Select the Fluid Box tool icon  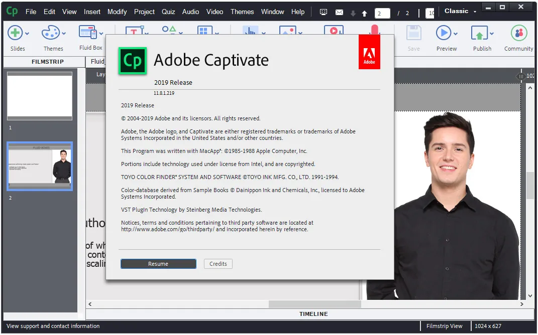[88, 33]
